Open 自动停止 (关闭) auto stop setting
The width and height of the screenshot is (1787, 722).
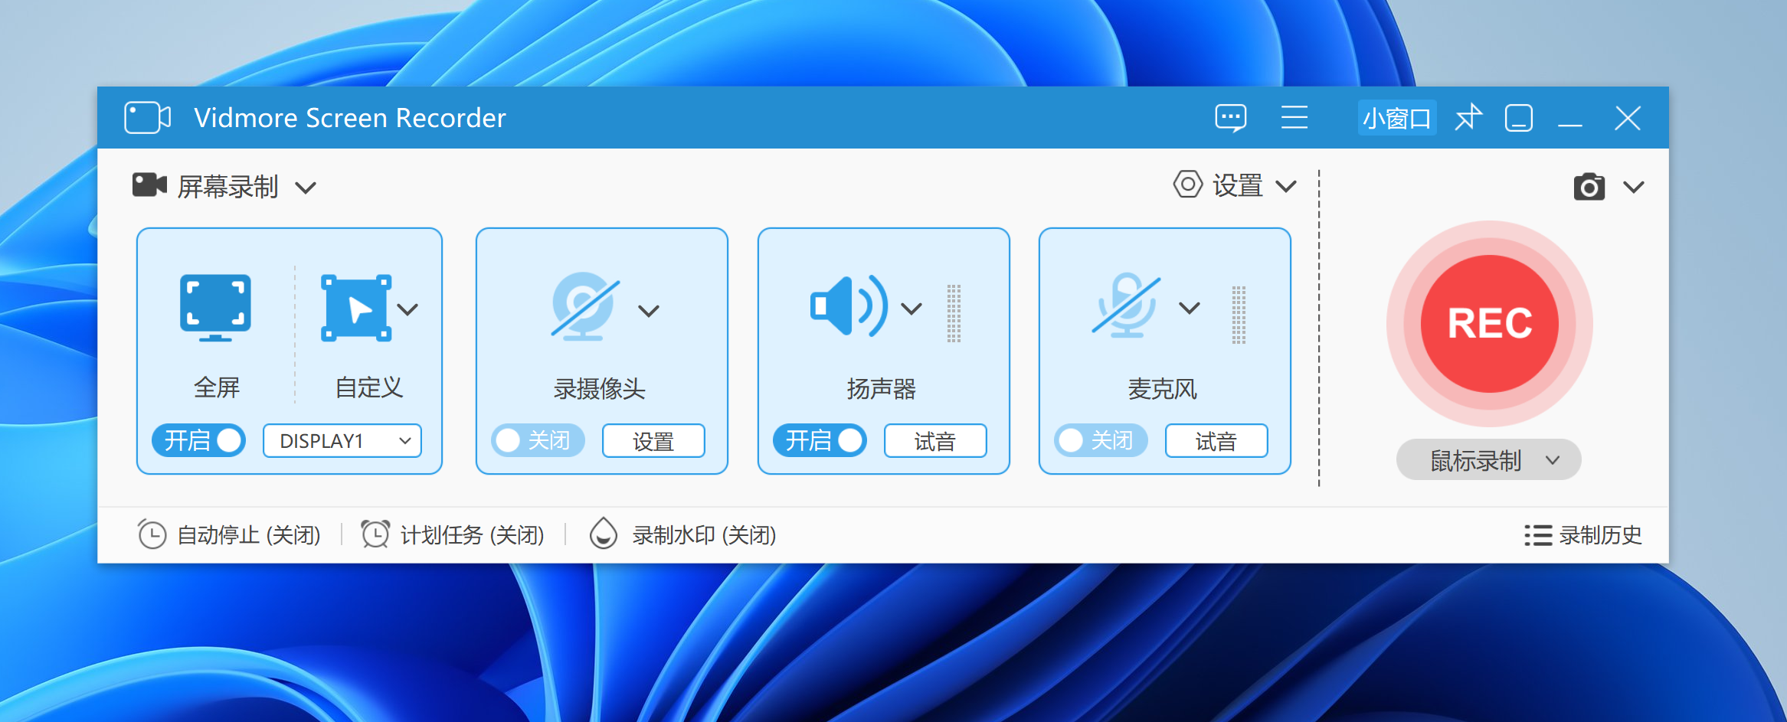(x=249, y=534)
